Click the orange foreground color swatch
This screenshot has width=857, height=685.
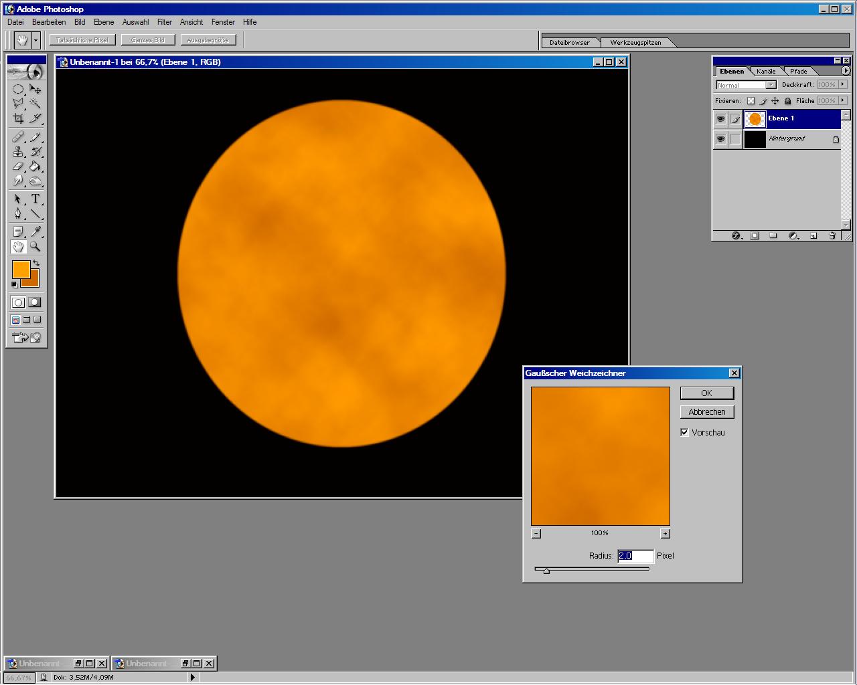pos(21,269)
